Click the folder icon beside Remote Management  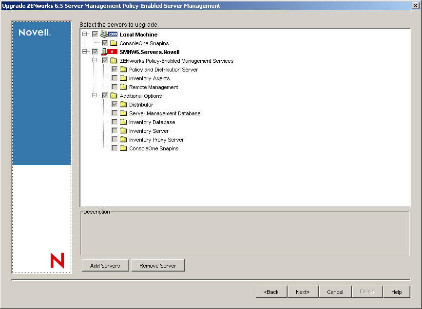pyautogui.click(x=124, y=87)
